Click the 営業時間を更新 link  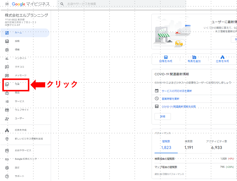pos(170,99)
